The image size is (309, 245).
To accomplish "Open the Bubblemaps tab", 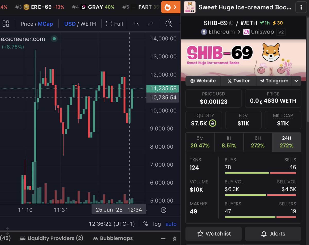I will [113, 238].
